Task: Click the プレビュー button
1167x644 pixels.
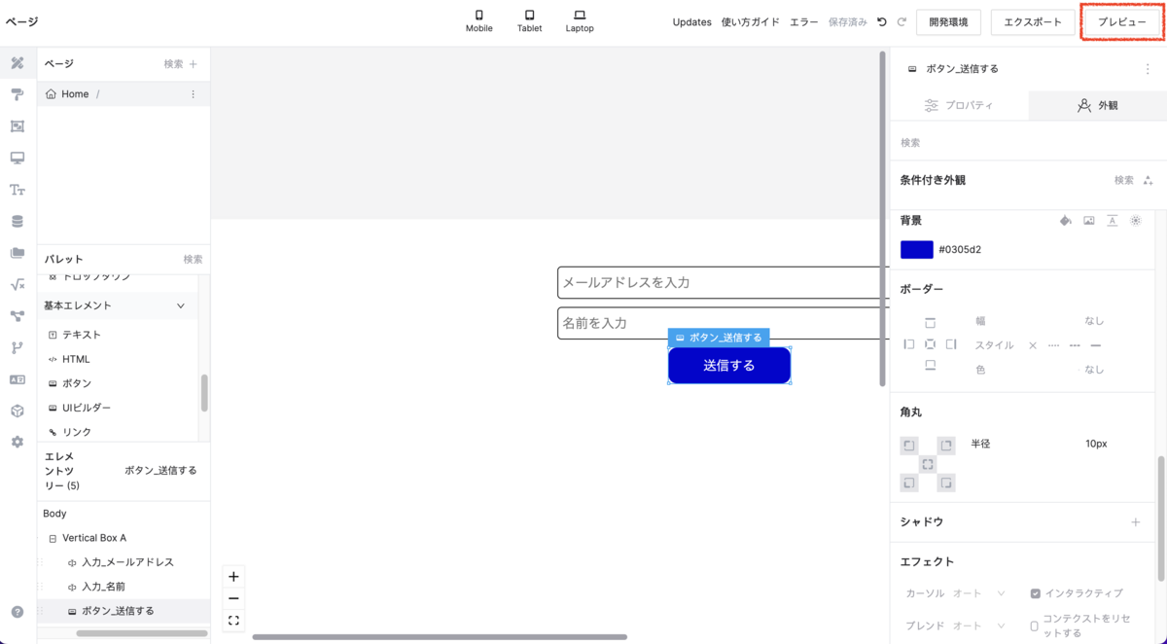Action: pos(1122,22)
